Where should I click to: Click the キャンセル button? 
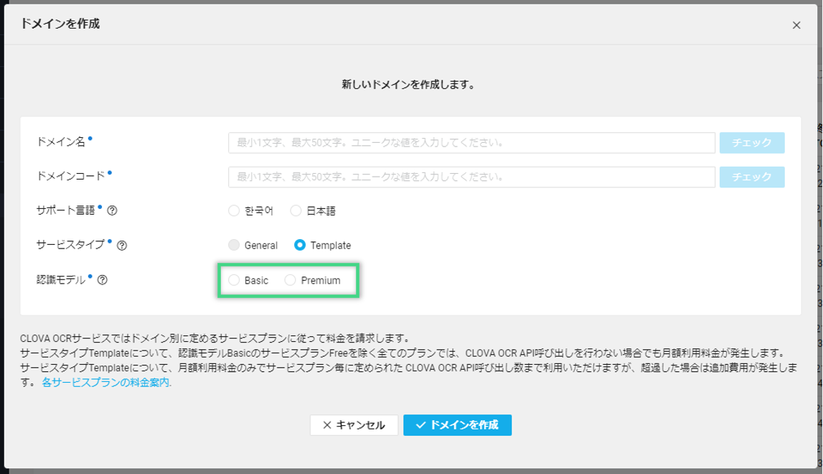tap(354, 425)
